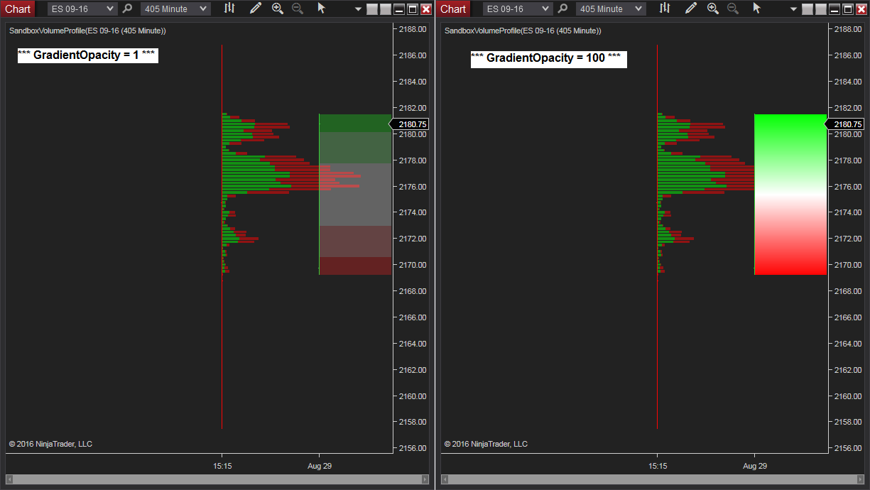Close the GradientOpacity = 1 chart window
This screenshot has height=490, width=870.
click(x=425, y=9)
